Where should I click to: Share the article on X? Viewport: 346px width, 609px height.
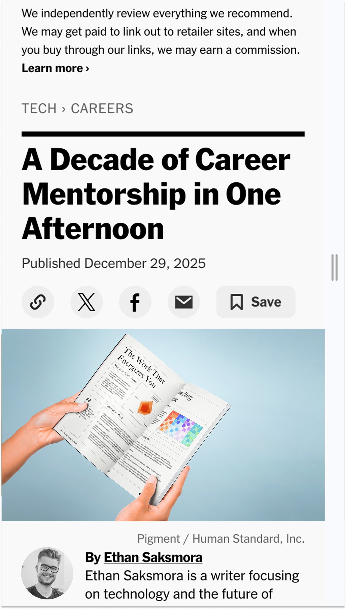tap(86, 302)
